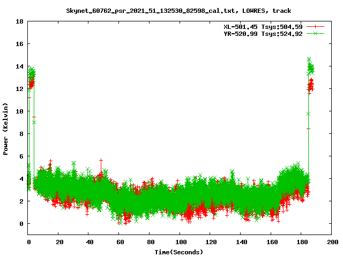
Task: Click the x-axis tick label 20
Action: tap(59, 242)
